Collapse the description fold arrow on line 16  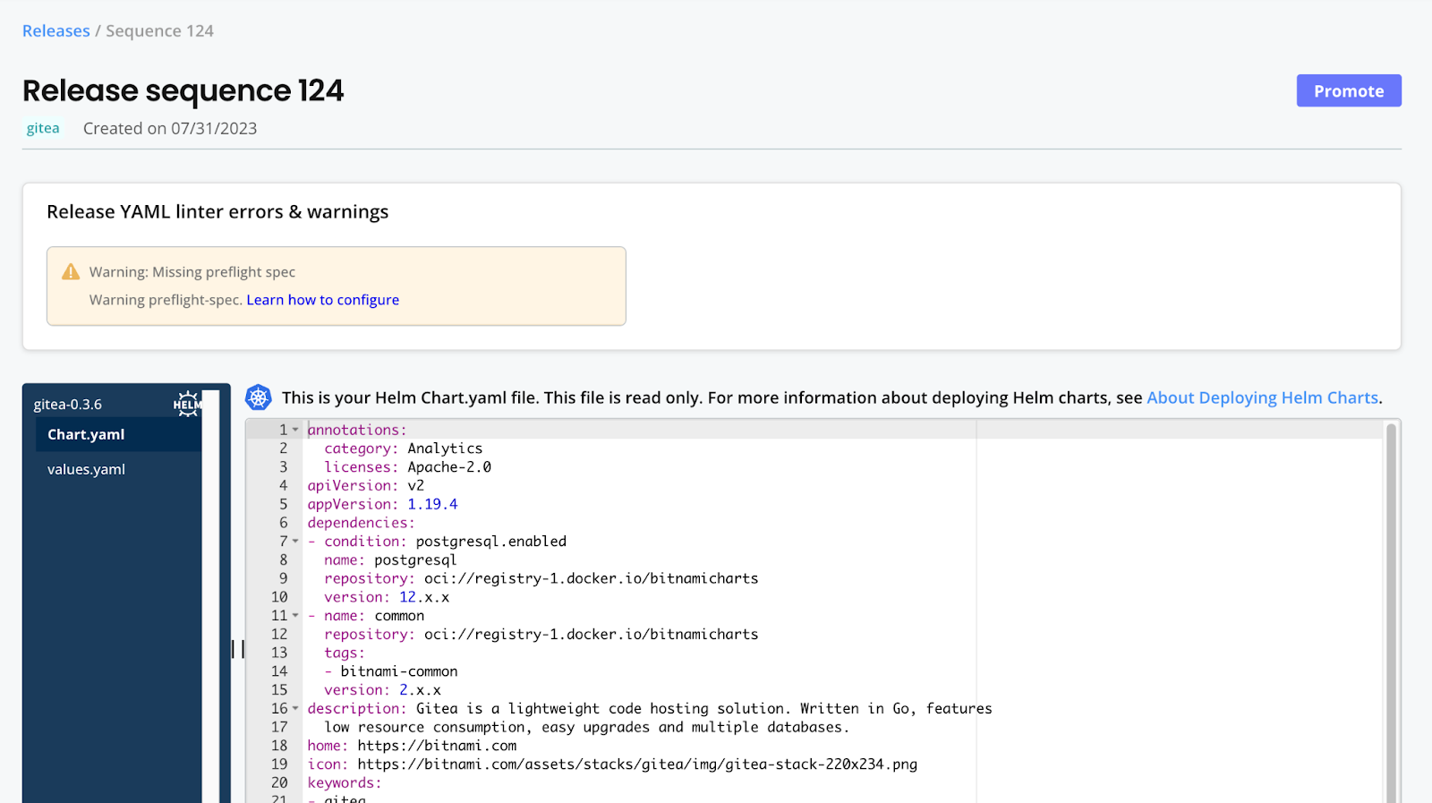295,708
